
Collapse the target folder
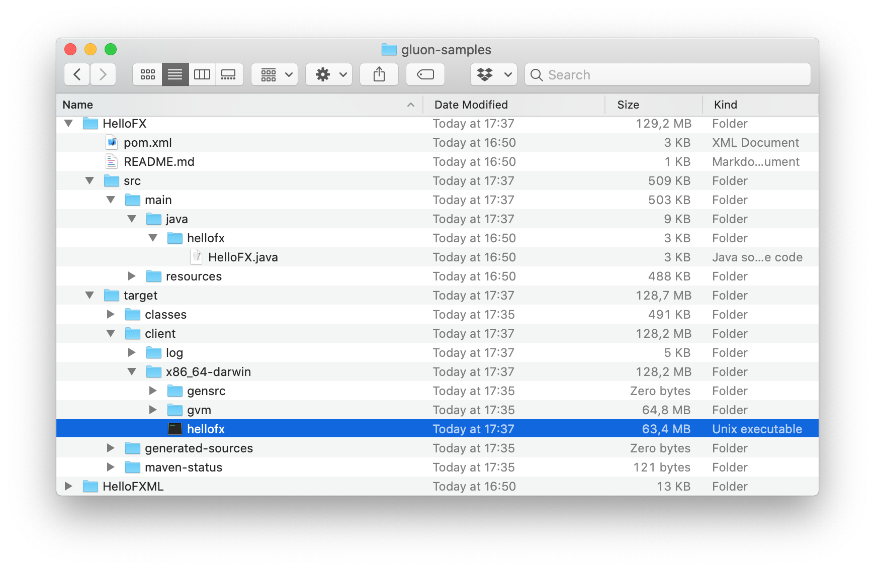90,295
